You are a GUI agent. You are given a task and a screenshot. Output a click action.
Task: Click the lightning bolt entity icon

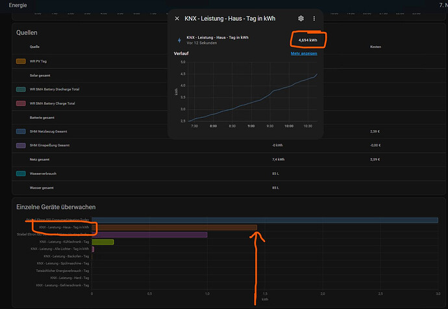tap(179, 40)
